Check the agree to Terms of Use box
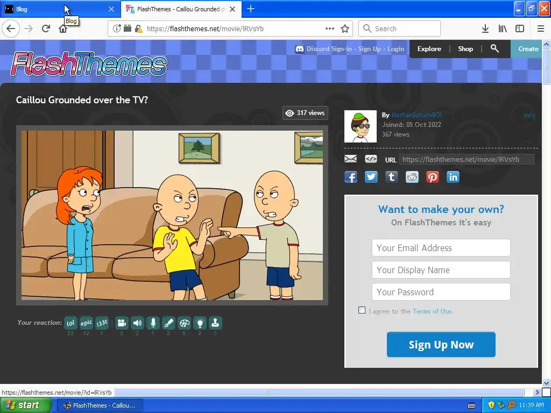Viewport: 551px width, 413px height. [x=362, y=310]
